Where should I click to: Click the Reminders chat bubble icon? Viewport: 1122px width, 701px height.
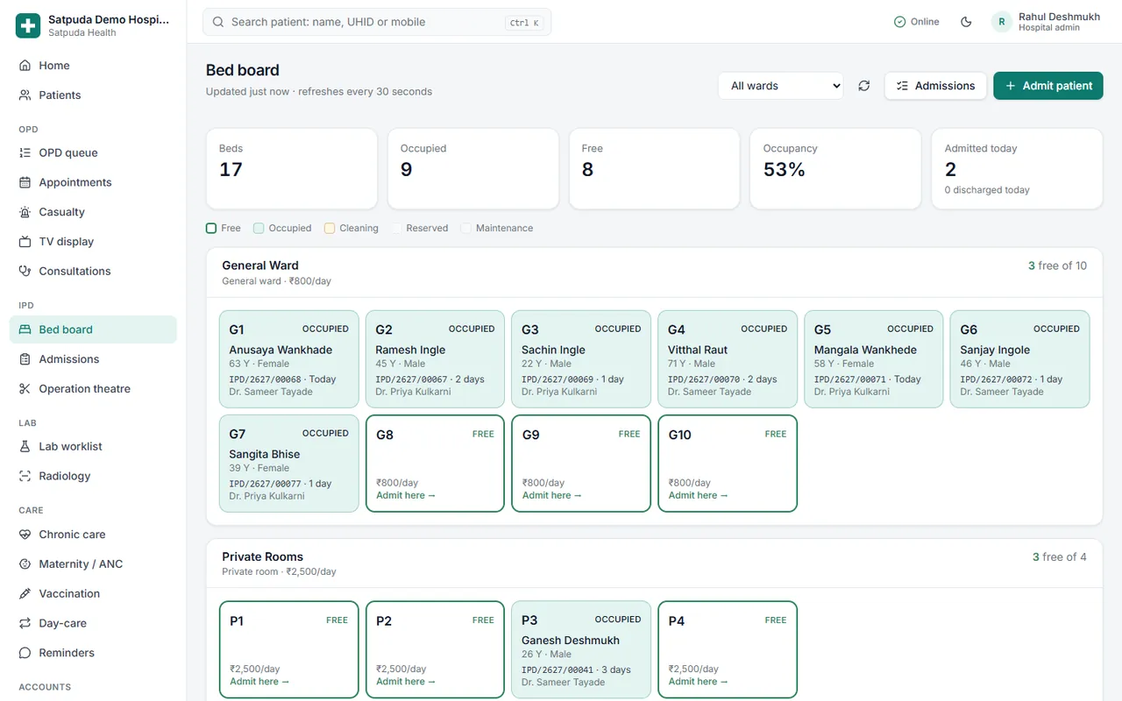tap(25, 654)
